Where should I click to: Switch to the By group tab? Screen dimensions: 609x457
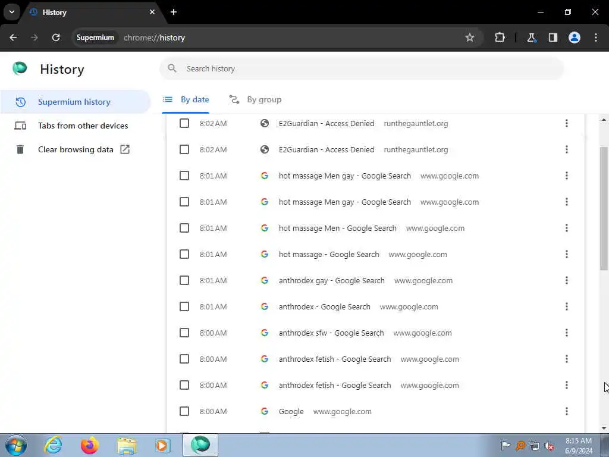click(x=255, y=100)
